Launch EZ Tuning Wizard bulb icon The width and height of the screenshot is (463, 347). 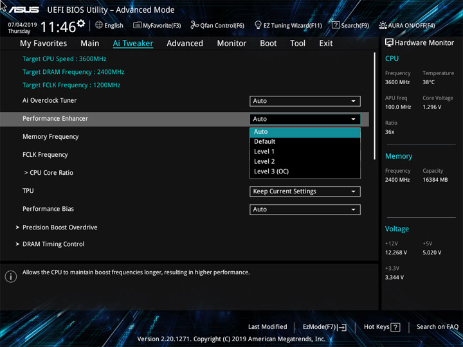pos(258,25)
